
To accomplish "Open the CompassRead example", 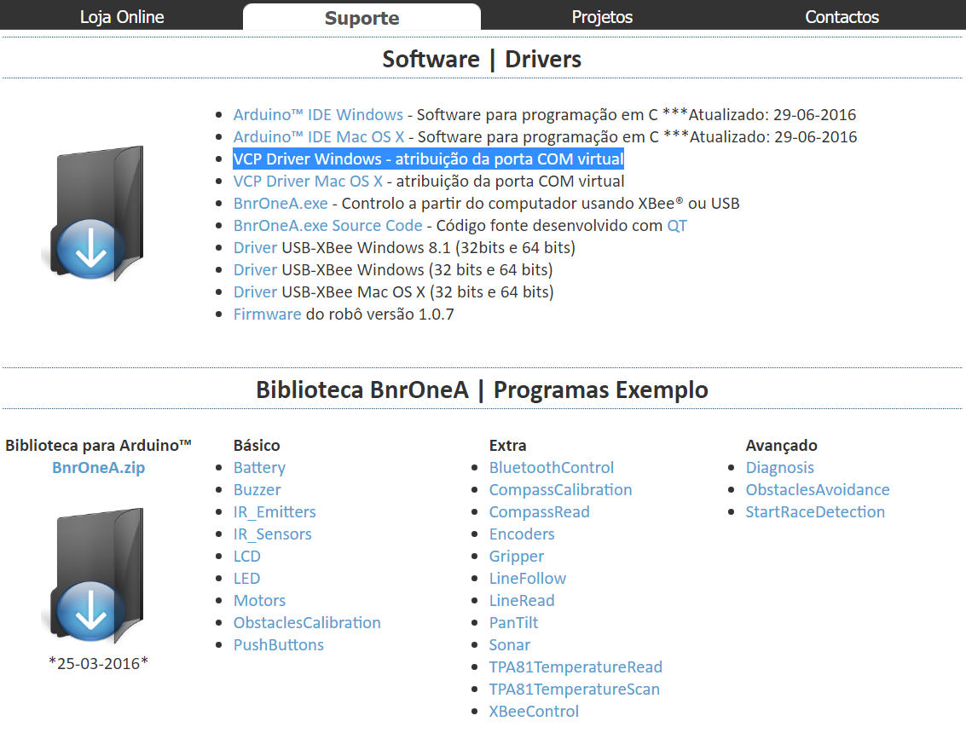I will tap(539, 512).
